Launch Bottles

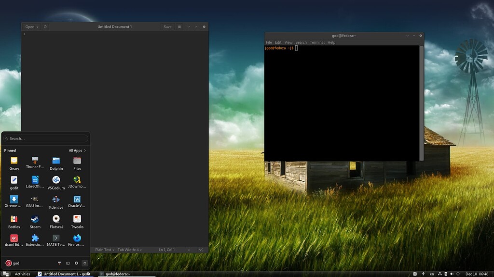point(14,220)
